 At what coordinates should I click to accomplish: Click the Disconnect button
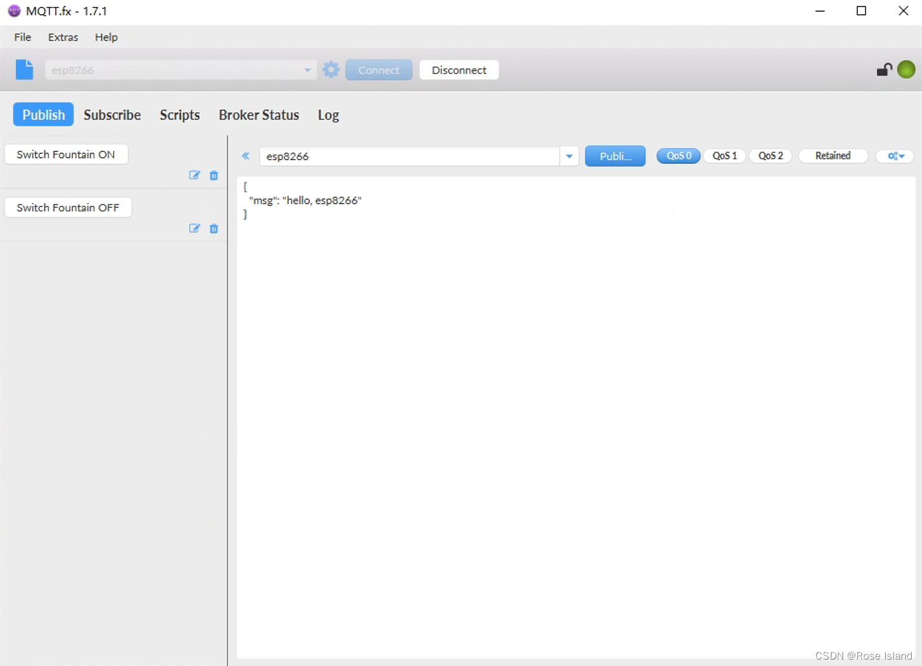point(459,70)
